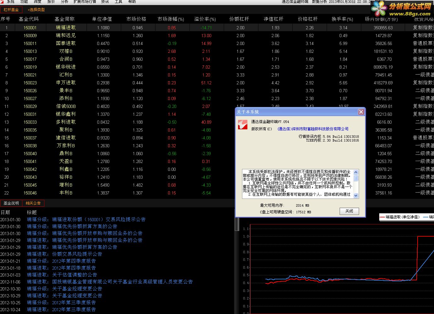Screen dimensions: 434x314
Task: Open the 深度 menu
Action: pos(37,2)
